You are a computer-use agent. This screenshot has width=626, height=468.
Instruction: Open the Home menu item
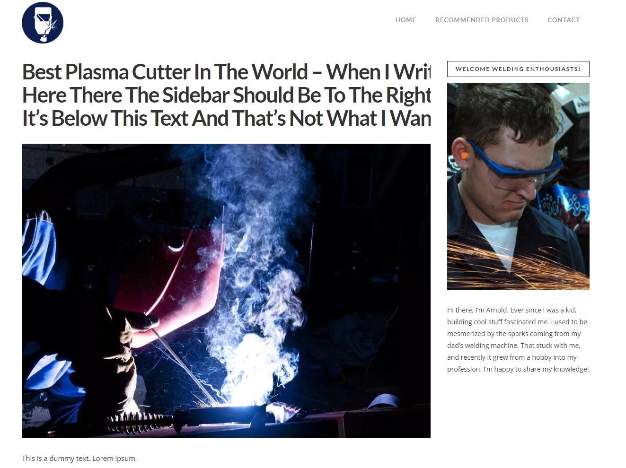406,20
